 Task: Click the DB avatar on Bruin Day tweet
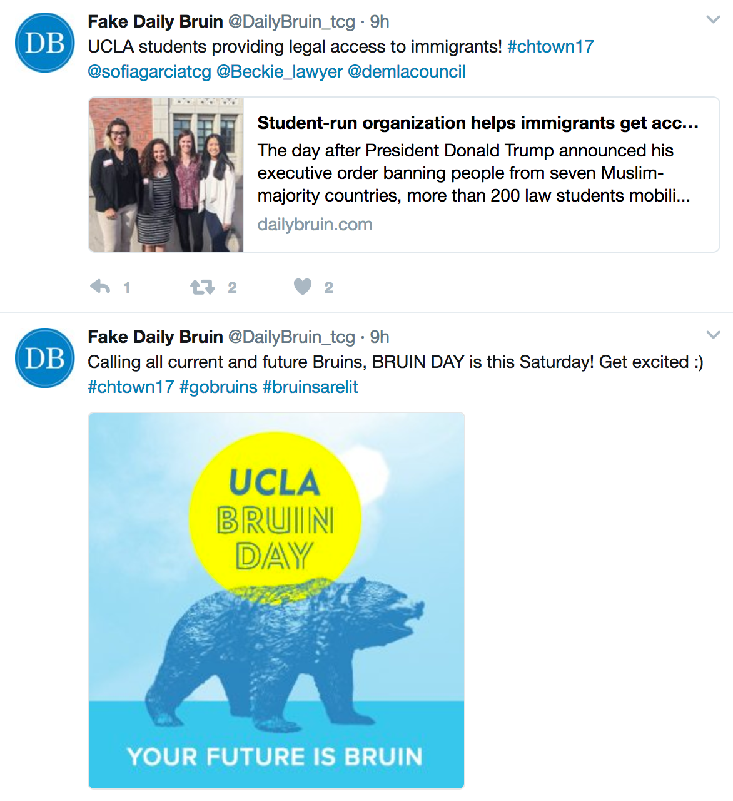pyautogui.click(x=44, y=358)
